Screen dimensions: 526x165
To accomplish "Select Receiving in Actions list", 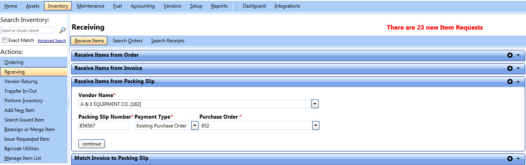I will pos(34,72).
